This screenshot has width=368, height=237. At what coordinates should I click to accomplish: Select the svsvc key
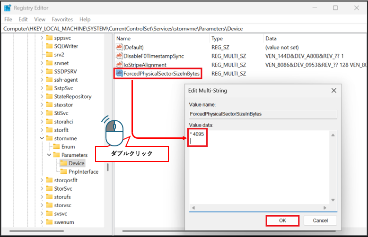point(61,213)
